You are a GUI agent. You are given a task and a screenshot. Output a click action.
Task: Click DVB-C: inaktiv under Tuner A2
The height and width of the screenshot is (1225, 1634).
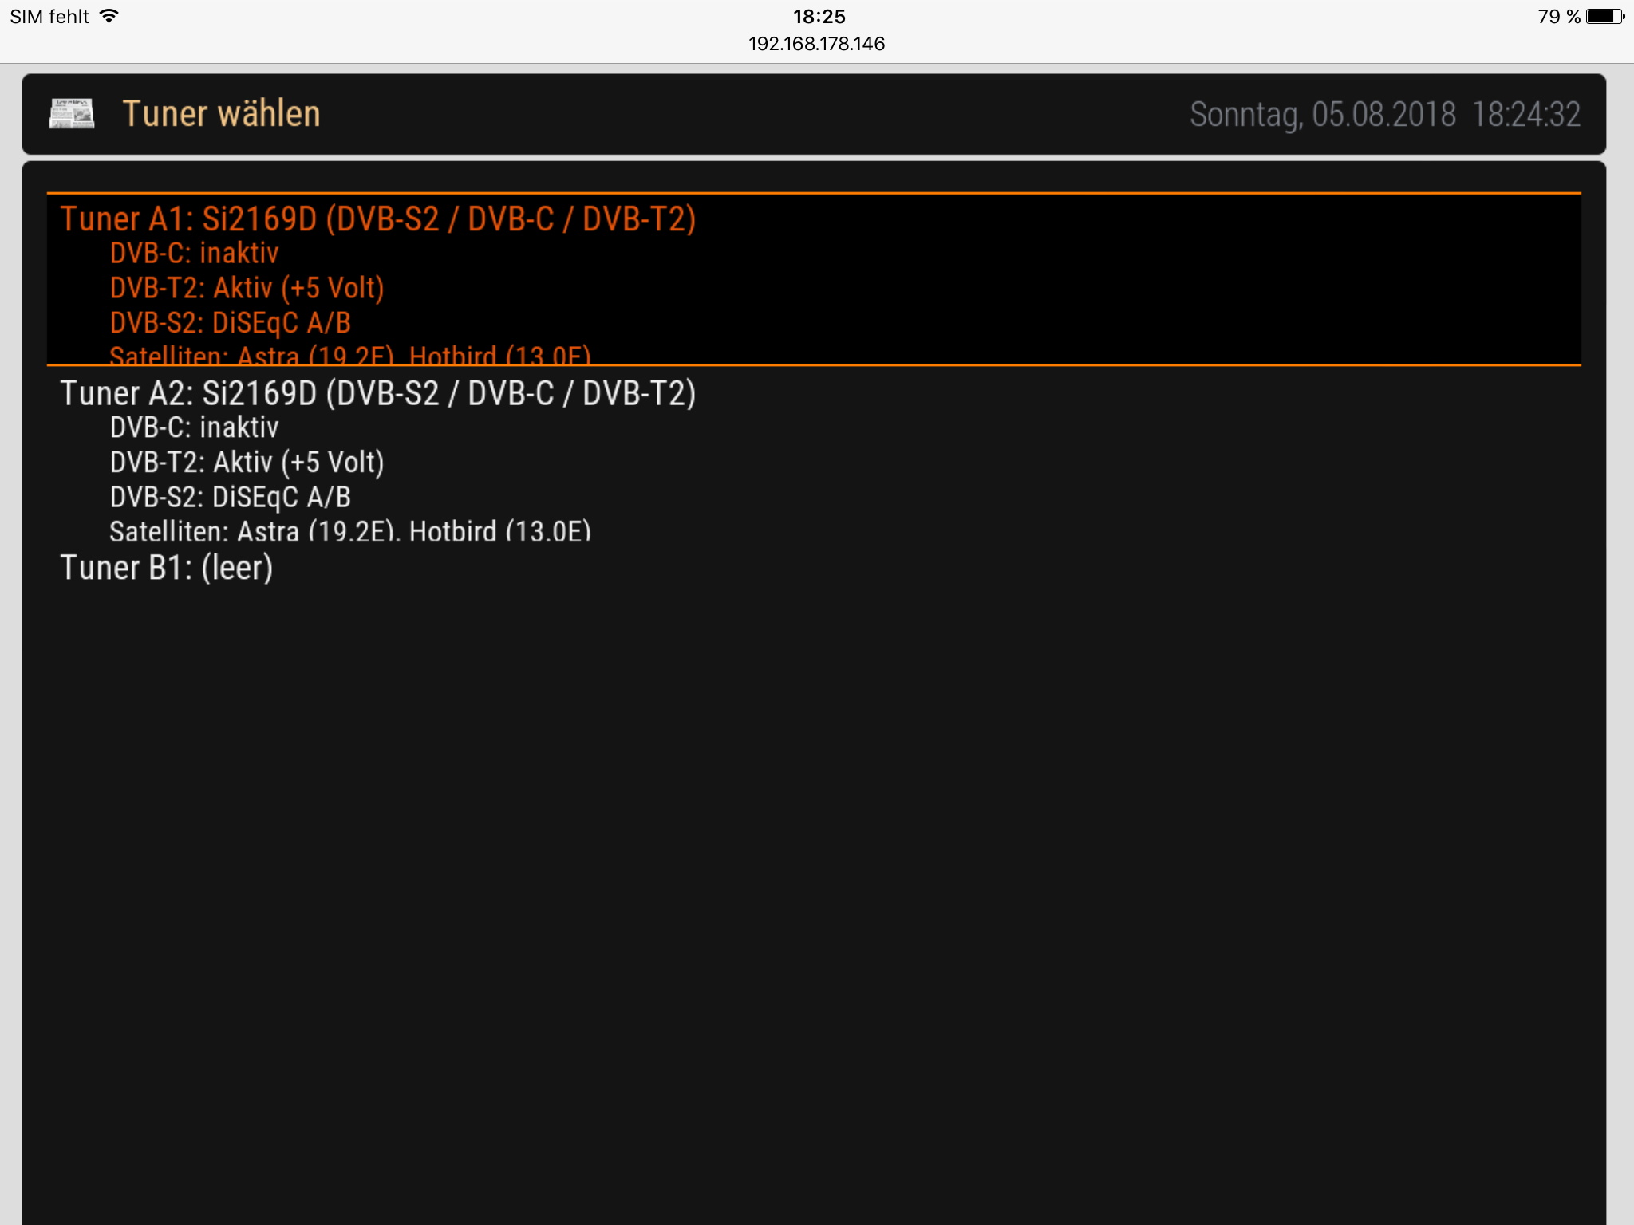194,427
